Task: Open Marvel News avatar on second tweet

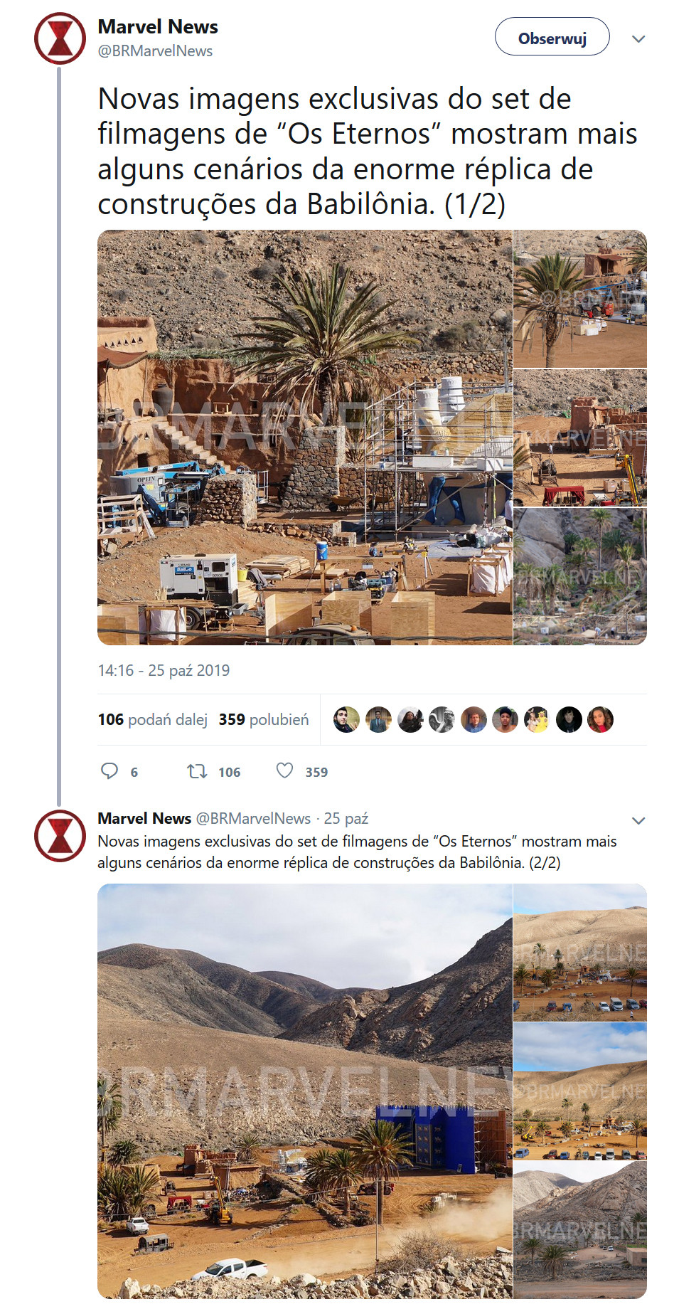Action: point(60,836)
